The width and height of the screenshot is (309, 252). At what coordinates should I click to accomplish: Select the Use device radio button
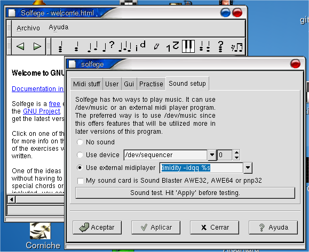[80, 155]
